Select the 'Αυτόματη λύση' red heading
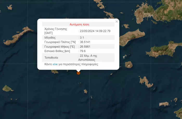This screenshot has width=182, height=119. (79, 24)
